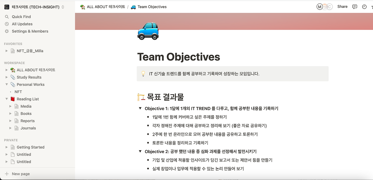
Task: Select Team Objectives in the breadcrumb
Action: (x=153, y=6)
